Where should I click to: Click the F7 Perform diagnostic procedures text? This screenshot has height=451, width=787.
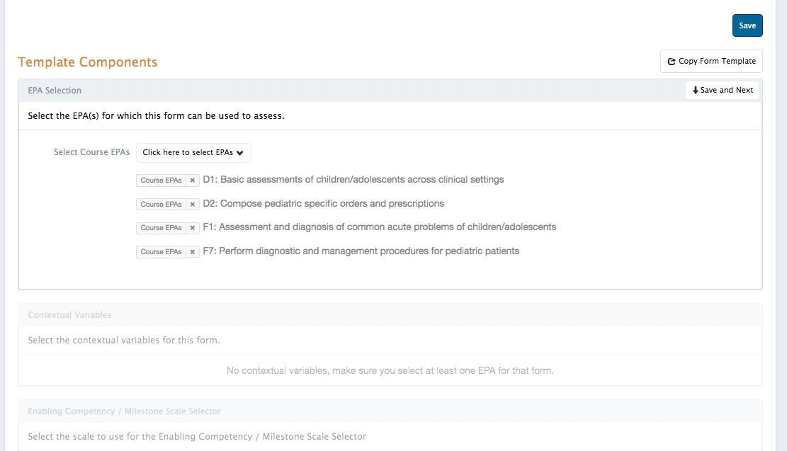tap(361, 251)
